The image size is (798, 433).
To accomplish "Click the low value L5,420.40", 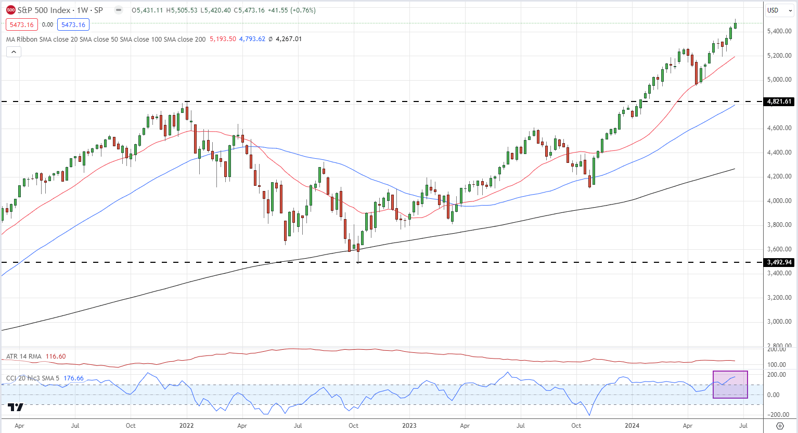I will (x=215, y=10).
